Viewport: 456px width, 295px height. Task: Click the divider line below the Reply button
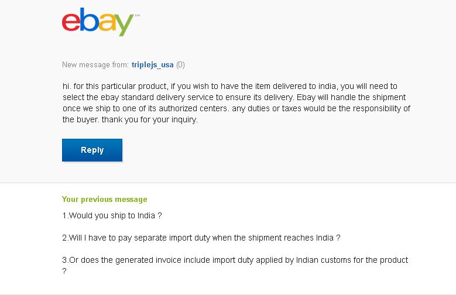[x=228, y=183]
